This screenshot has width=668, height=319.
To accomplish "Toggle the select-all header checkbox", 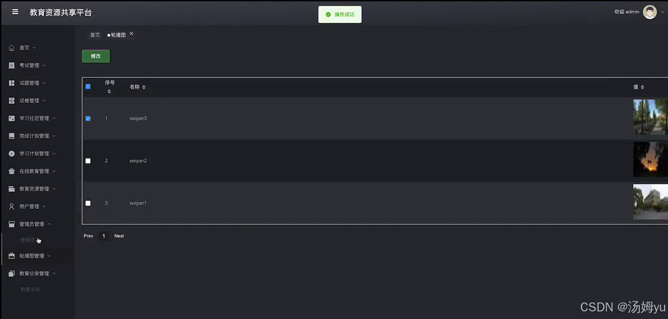I will pyautogui.click(x=88, y=87).
